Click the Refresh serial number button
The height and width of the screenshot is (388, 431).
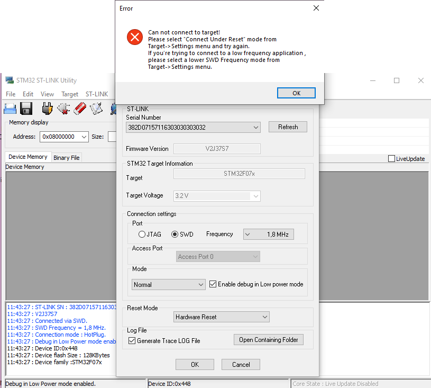(288, 127)
